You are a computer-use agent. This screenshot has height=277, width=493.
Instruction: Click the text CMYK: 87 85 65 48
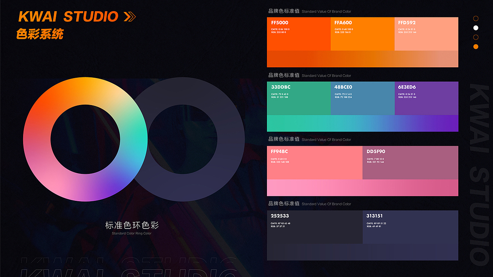tap(280, 224)
